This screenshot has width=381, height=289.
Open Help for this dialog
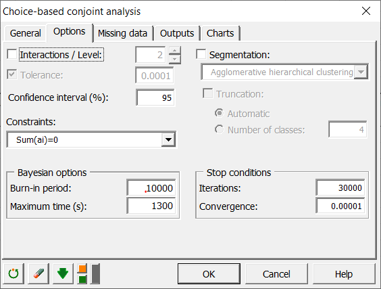point(344,274)
